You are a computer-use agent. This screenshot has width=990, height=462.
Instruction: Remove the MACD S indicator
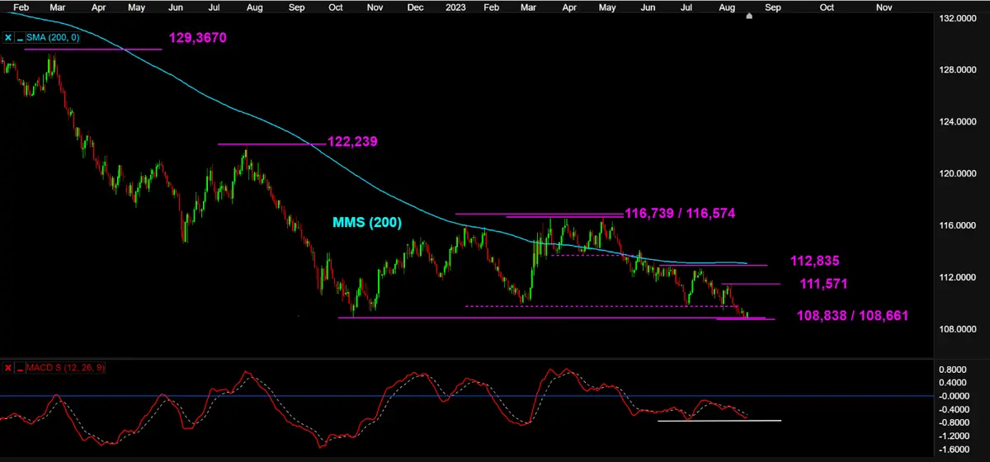pos(8,367)
